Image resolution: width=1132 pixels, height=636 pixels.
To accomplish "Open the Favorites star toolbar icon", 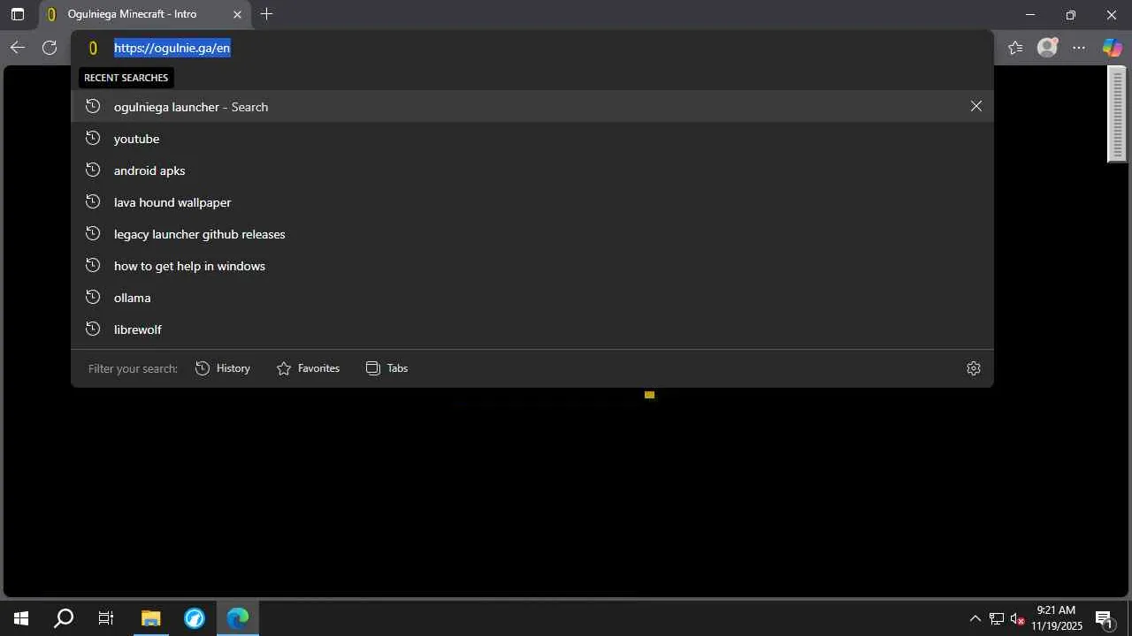I will [x=1015, y=48].
